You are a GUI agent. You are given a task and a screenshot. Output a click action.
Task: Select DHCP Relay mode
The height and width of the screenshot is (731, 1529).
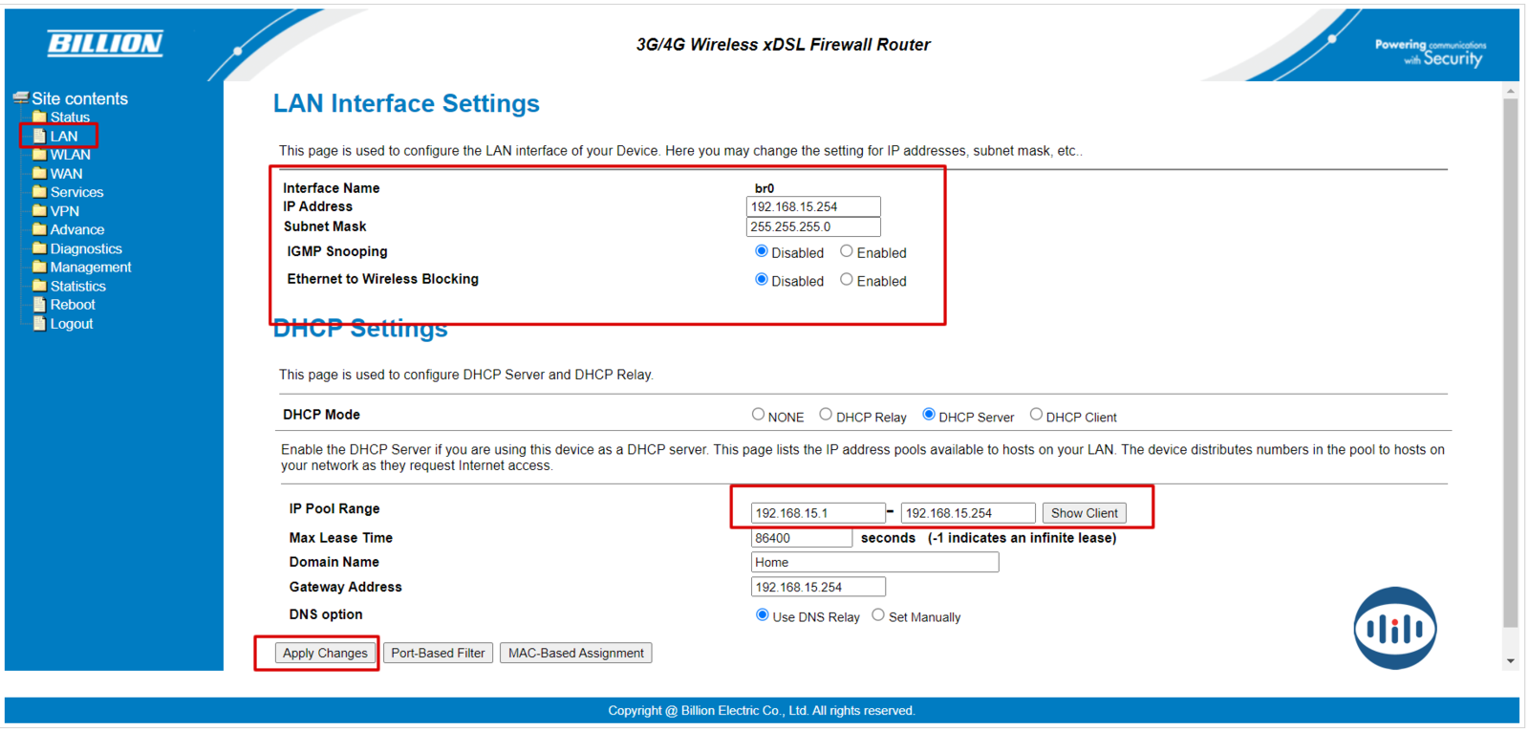click(x=826, y=415)
